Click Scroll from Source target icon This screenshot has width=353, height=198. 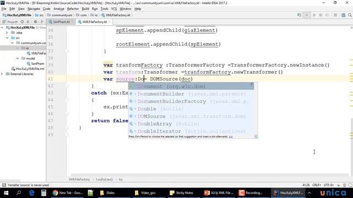(22, 22)
